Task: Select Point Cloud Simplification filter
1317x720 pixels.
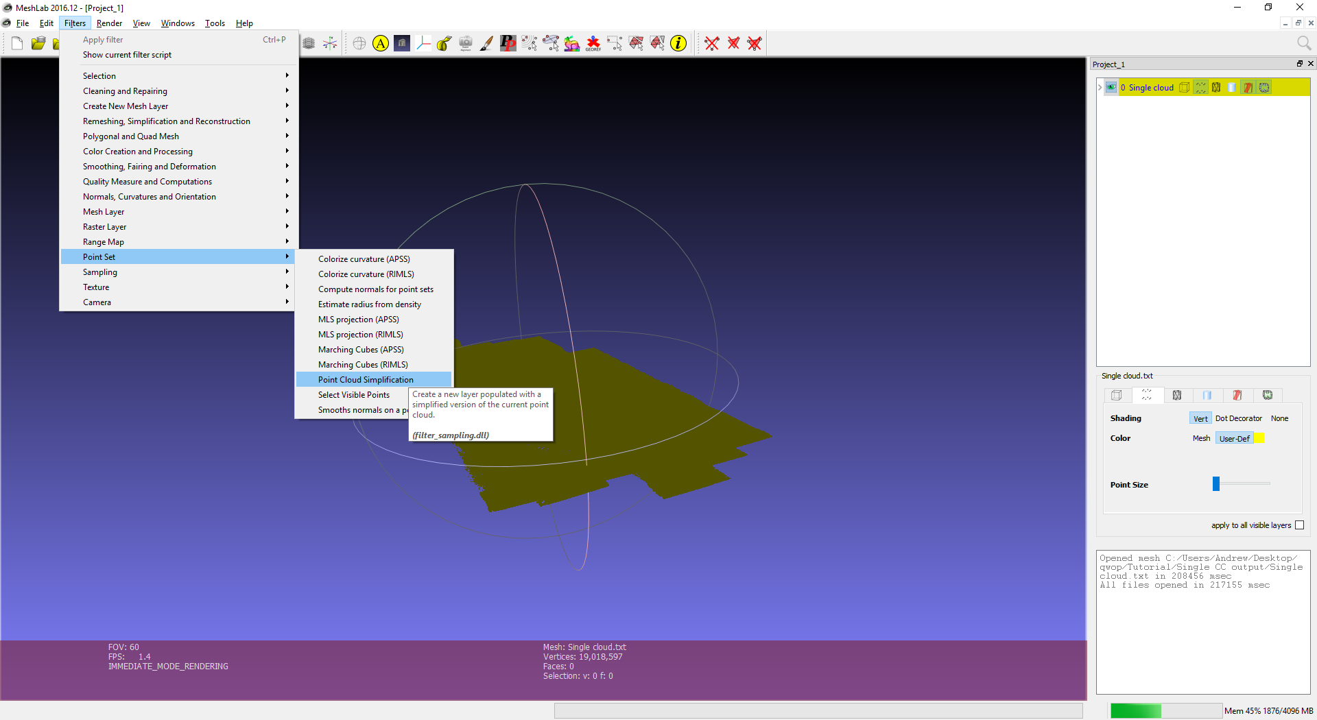Action: [366, 379]
